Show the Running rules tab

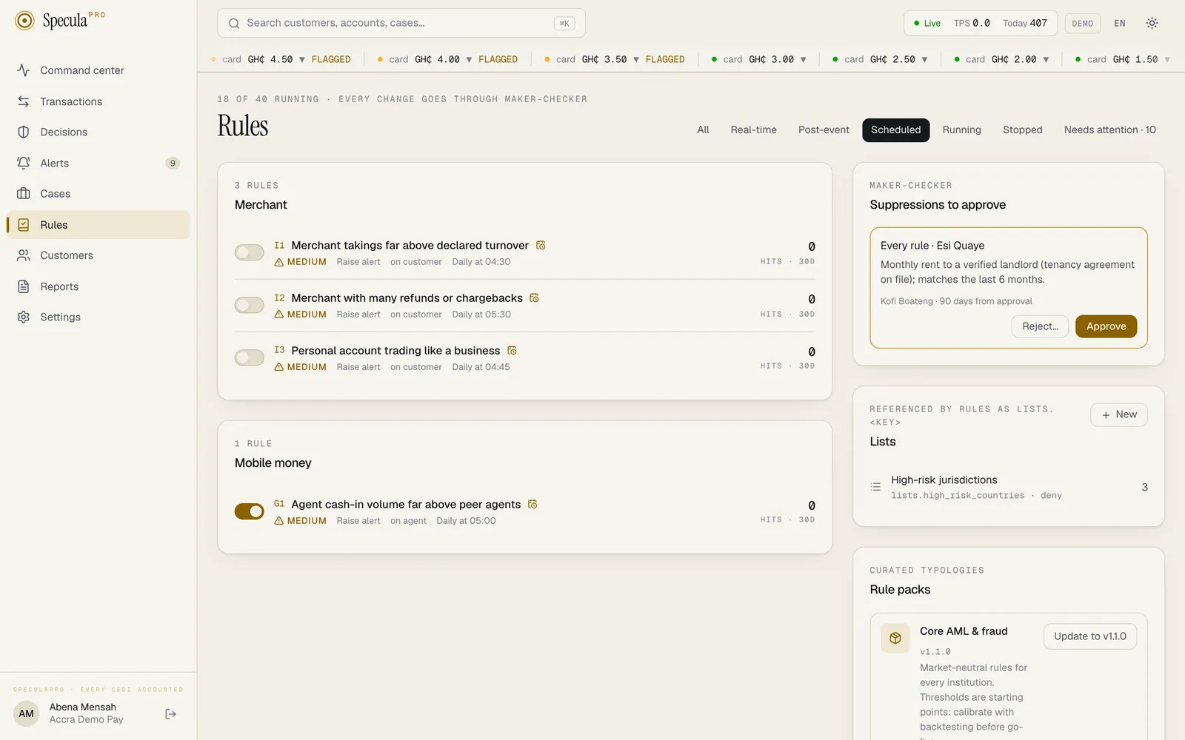(961, 129)
